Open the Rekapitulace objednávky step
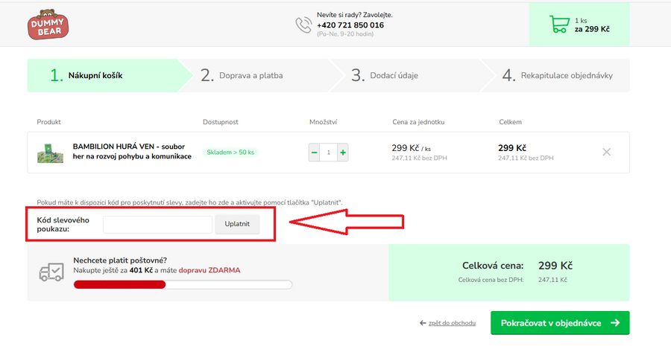671x346 pixels. click(557, 75)
